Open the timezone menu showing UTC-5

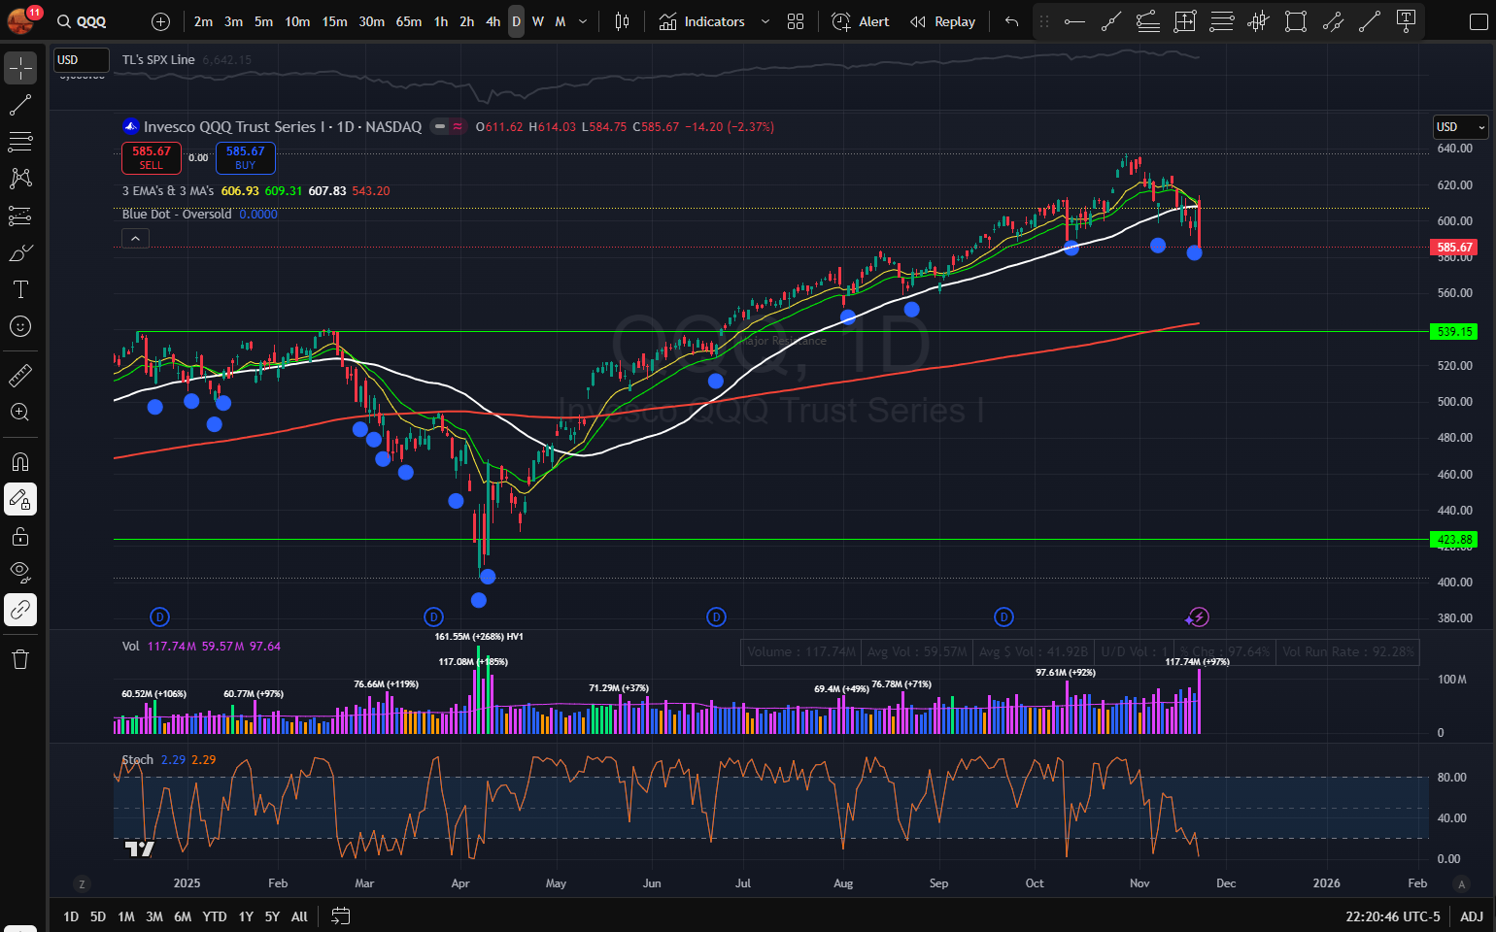pos(1393,916)
